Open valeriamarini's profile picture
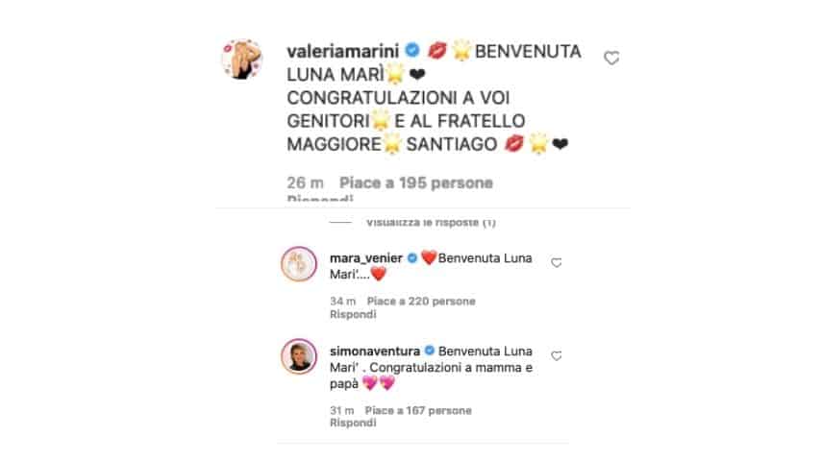Viewport: 821px width, 461px height. click(x=241, y=59)
